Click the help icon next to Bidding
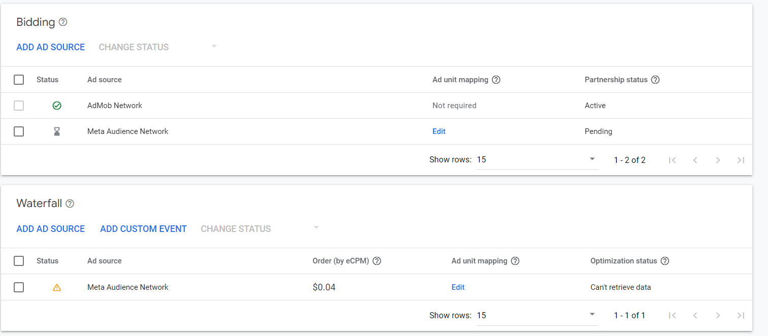 point(63,22)
